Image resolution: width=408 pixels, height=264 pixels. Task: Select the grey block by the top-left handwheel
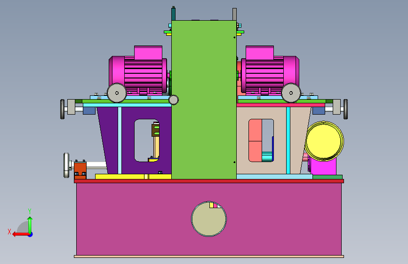pyautogui.click(x=72, y=107)
